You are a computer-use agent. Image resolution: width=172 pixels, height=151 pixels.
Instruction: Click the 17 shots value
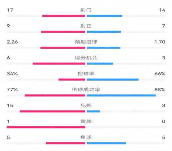tap(10, 10)
